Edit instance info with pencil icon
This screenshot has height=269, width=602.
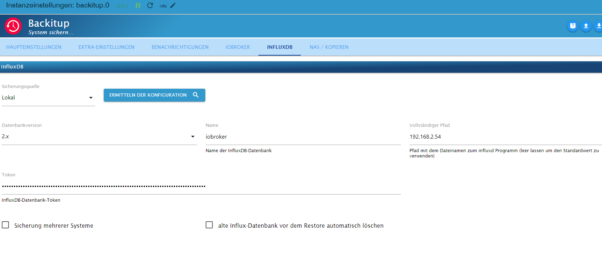tap(173, 5)
